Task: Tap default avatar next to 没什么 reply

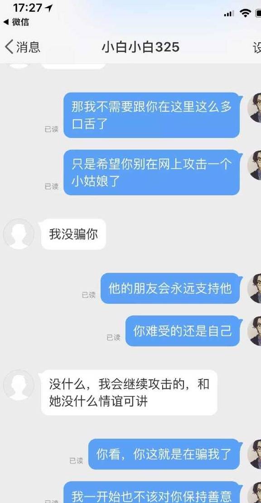Action: (x=19, y=385)
